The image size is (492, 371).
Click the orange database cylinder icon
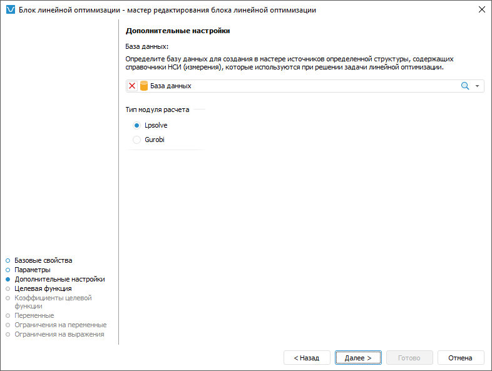143,86
